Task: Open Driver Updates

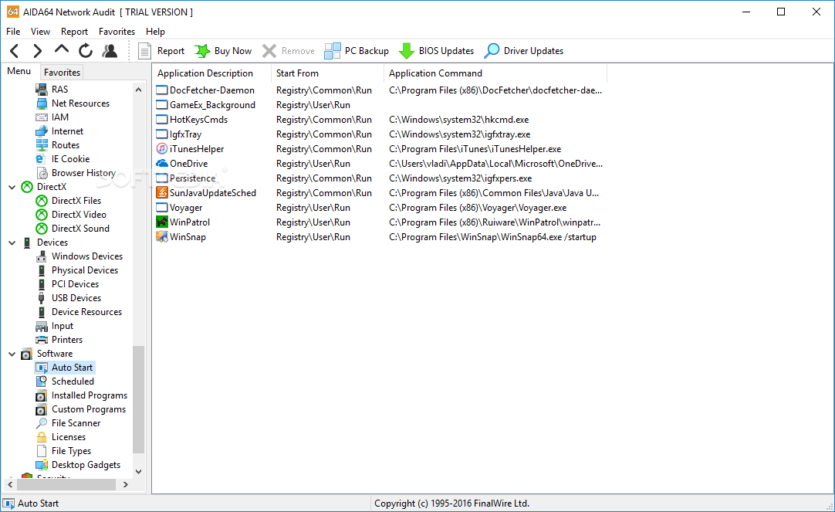Action: (x=524, y=51)
